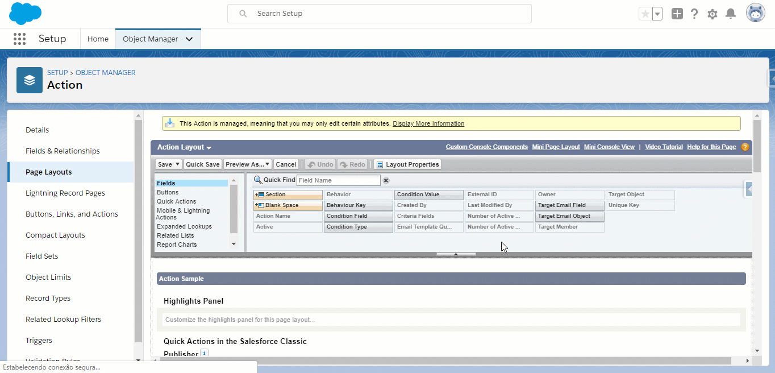Open Setup gear icon
Viewport: 775px width, 373px height.
coord(713,14)
